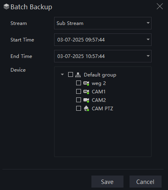Select the CAM PTZ tree label
The width and height of the screenshot is (168, 190).
pos(102,109)
